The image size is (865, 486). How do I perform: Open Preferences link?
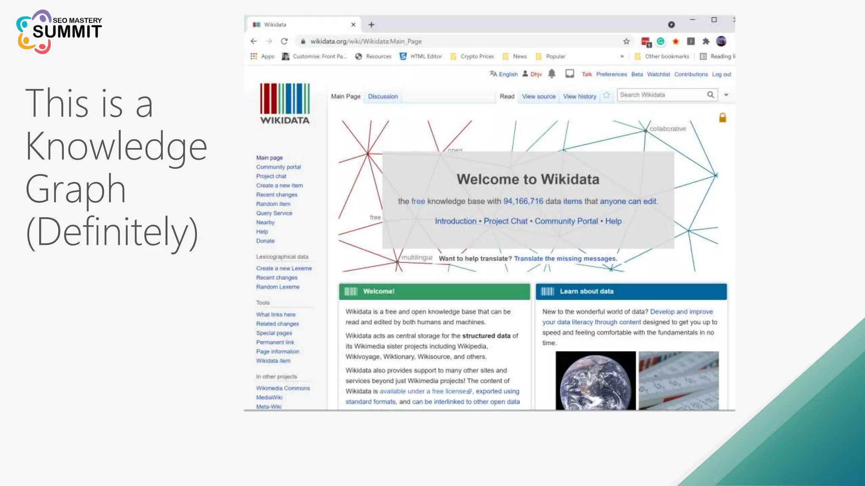[612, 74]
